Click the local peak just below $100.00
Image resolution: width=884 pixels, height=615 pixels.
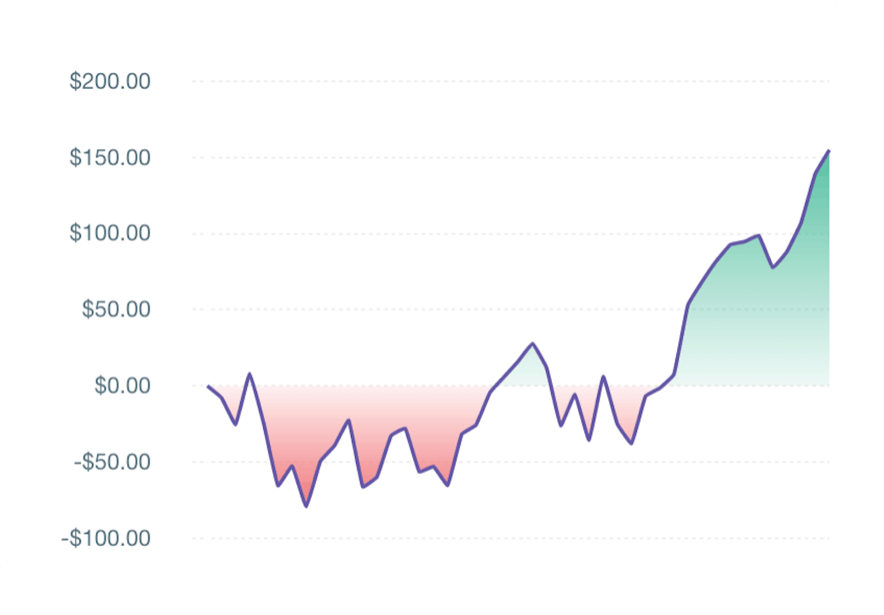point(757,235)
